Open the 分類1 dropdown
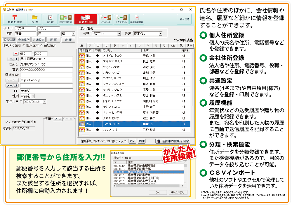292x206 pixels. click(119, 34)
